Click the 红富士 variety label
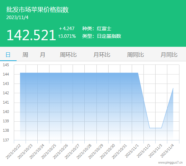This screenshot has width=186, height=166. pyautogui.click(x=104, y=28)
